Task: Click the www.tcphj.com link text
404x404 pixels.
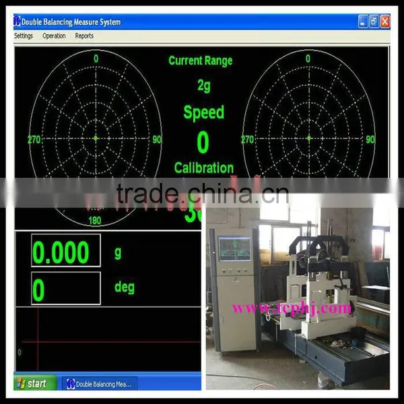Action: coord(292,308)
